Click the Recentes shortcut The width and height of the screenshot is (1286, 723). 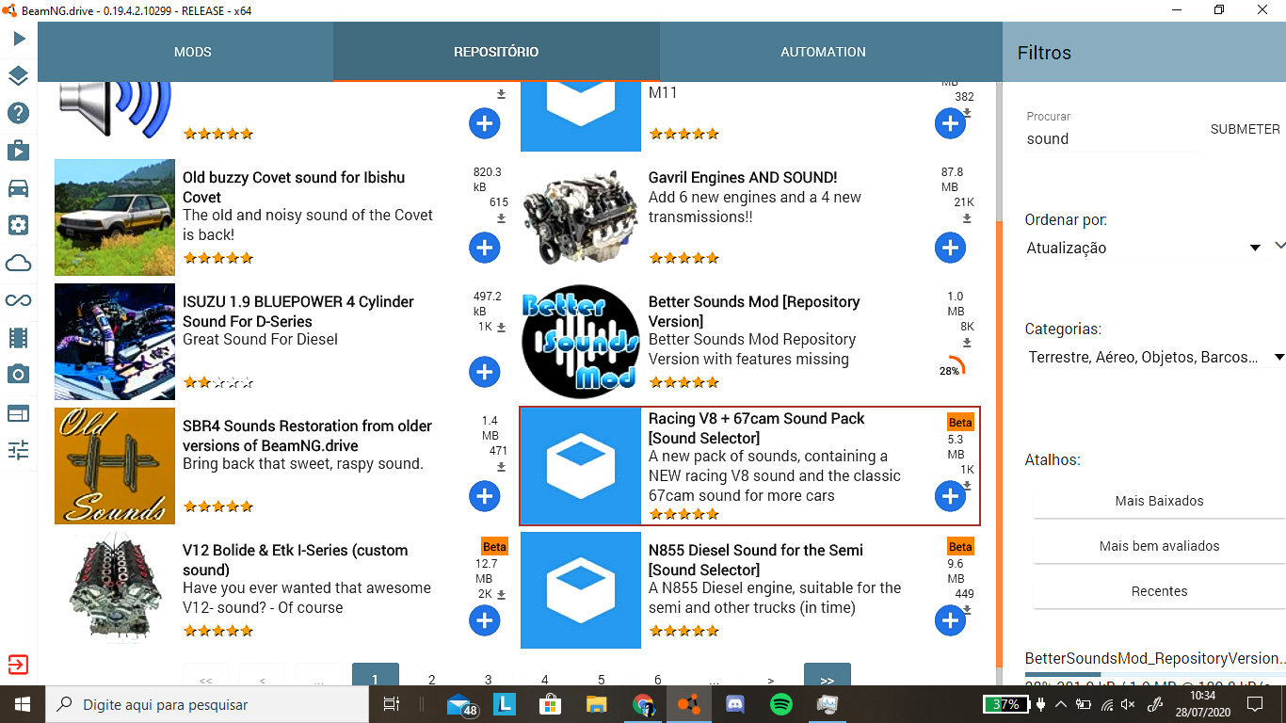pos(1159,591)
